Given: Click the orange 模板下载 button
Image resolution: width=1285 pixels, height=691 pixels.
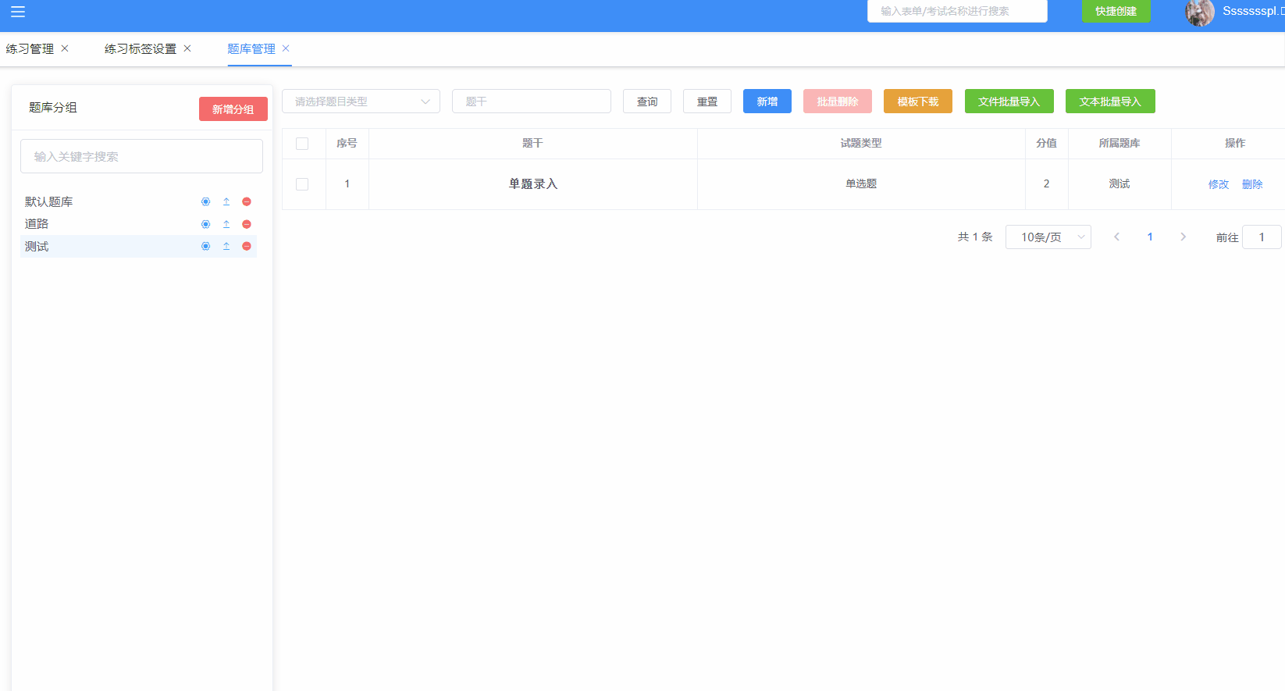Looking at the screenshot, I should [918, 102].
